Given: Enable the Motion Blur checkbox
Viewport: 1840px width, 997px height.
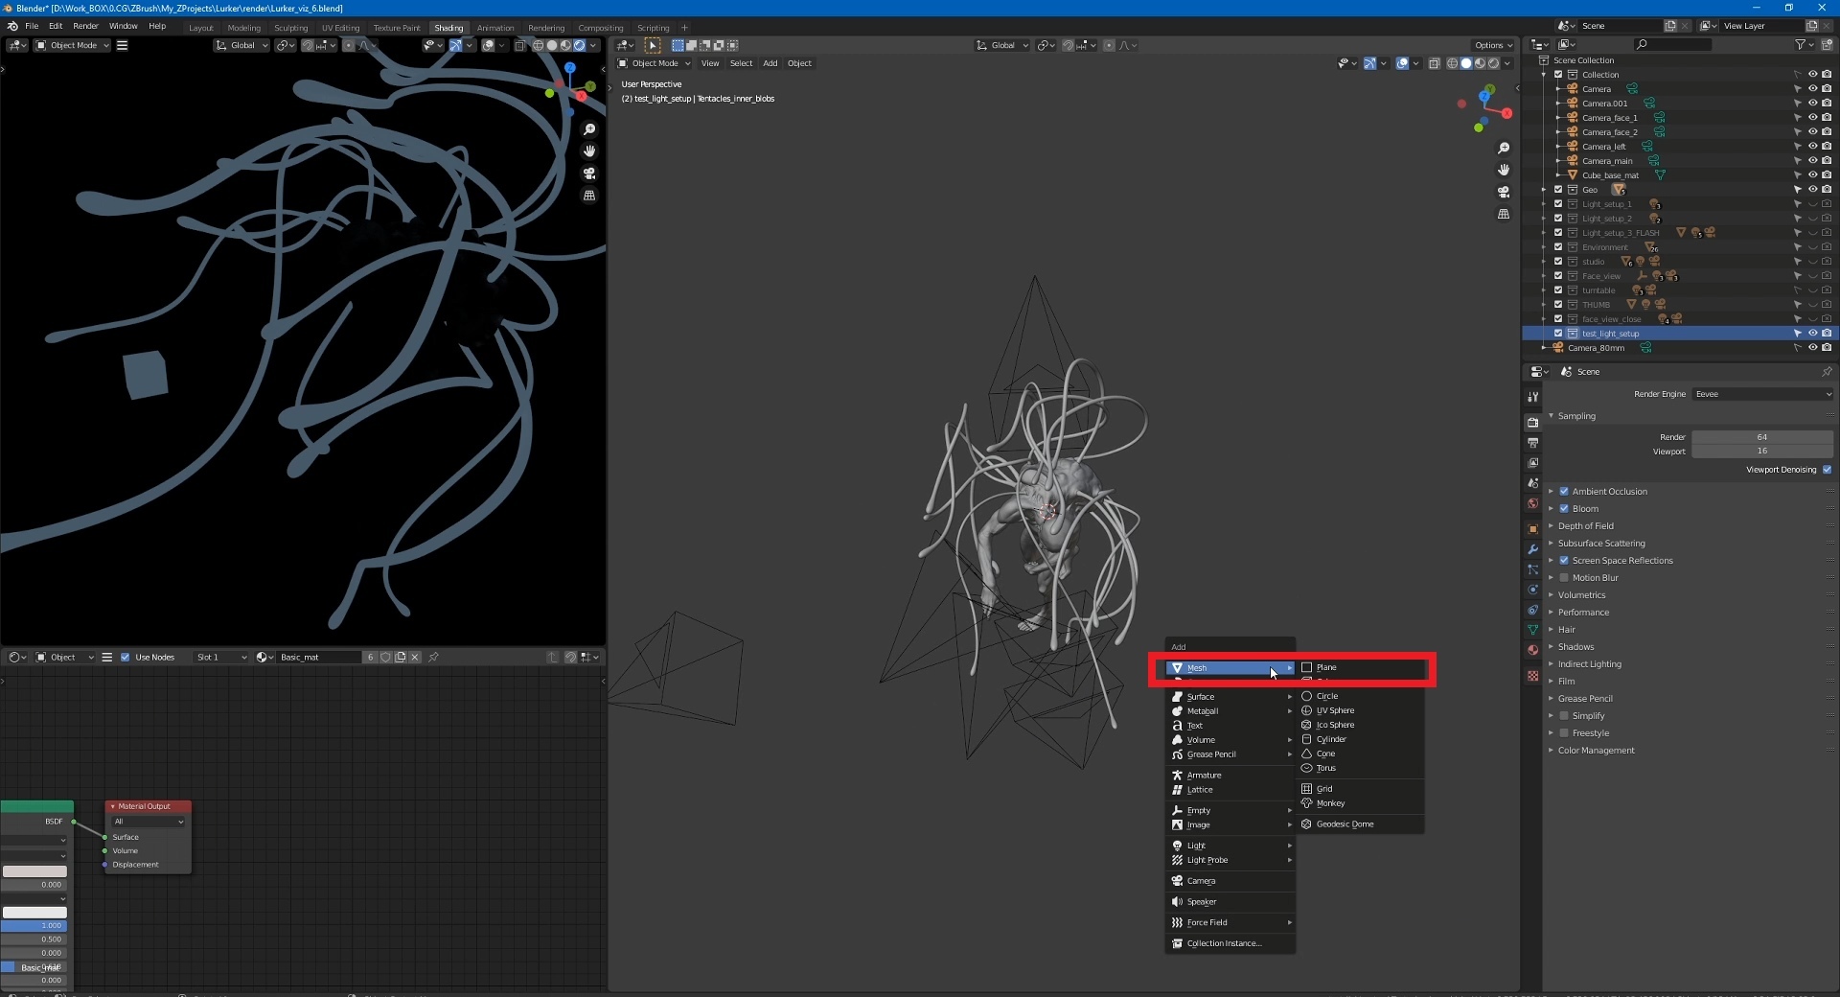Looking at the screenshot, I should click(x=1564, y=578).
